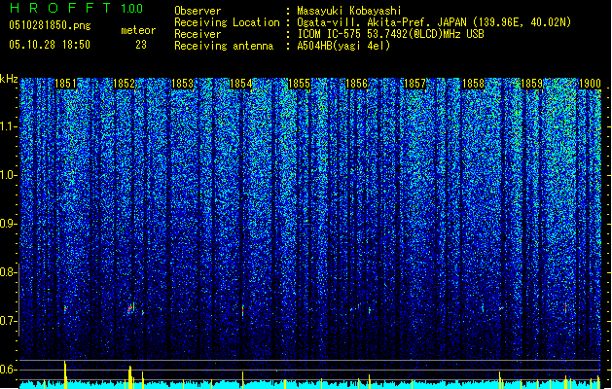The image size is (612, 389).
Task: Click the 1856 time label
Action: point(357,84)
